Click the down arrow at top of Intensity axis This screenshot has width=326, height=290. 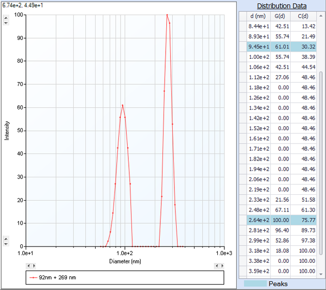pos(6,22)
